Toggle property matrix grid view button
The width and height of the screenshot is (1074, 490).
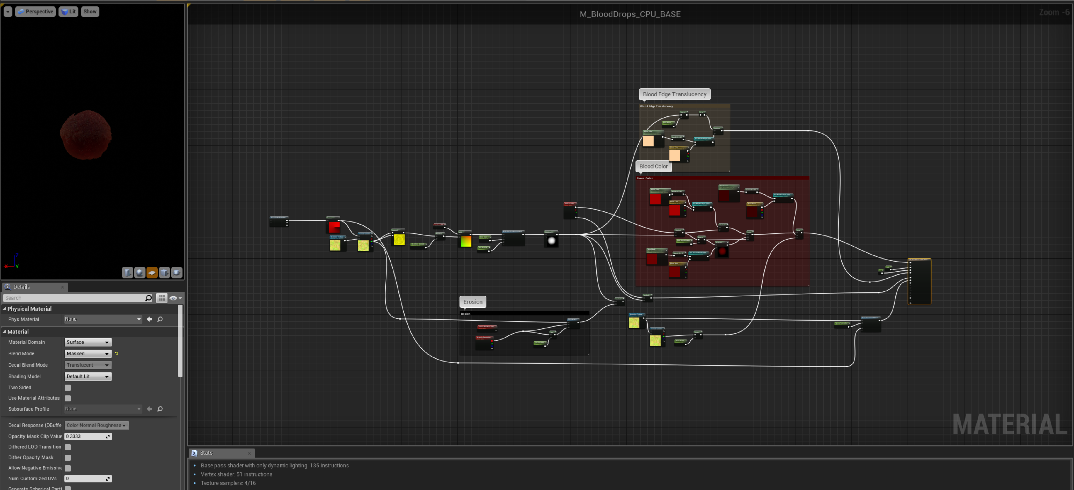162,298
